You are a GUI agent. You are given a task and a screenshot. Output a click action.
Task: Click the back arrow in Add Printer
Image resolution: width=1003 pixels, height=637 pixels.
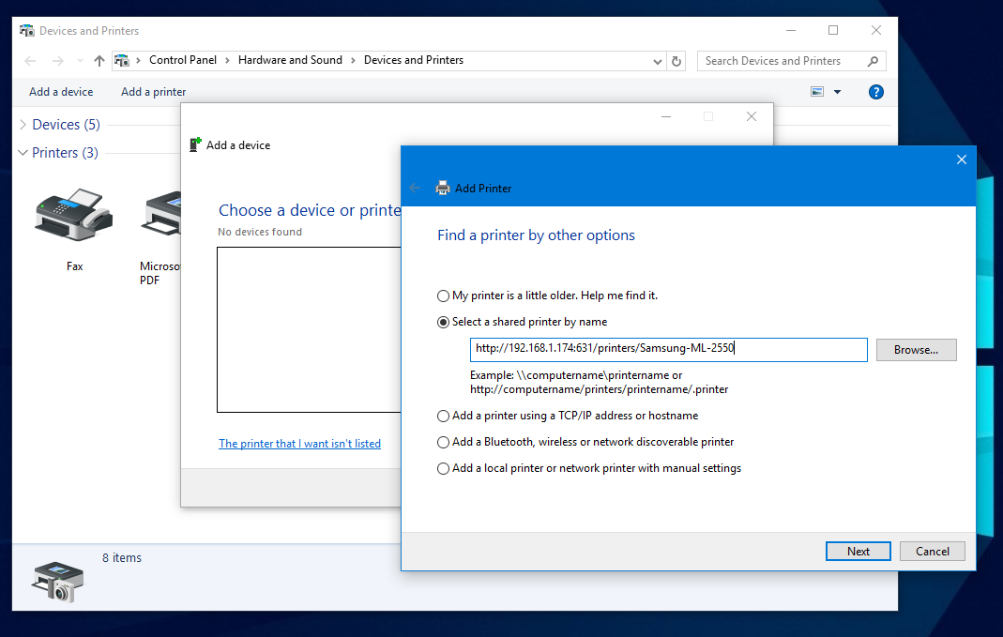415,188
